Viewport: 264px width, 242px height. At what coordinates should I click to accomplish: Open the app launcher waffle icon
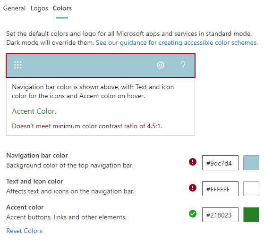click(x=17, y=65)
